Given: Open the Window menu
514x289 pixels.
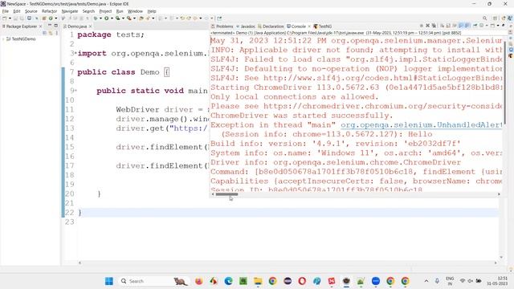Looking at the screenshot, I should 135,11.
